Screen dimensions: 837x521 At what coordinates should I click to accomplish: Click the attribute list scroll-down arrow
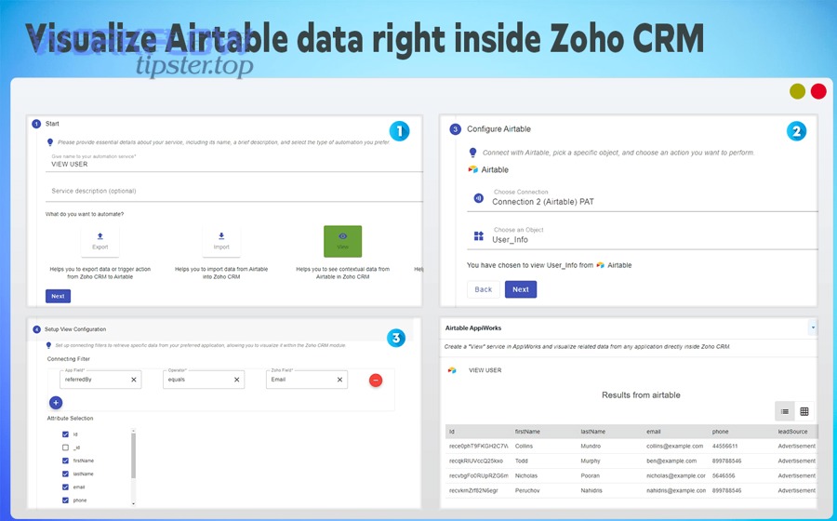tap(133, 502)
